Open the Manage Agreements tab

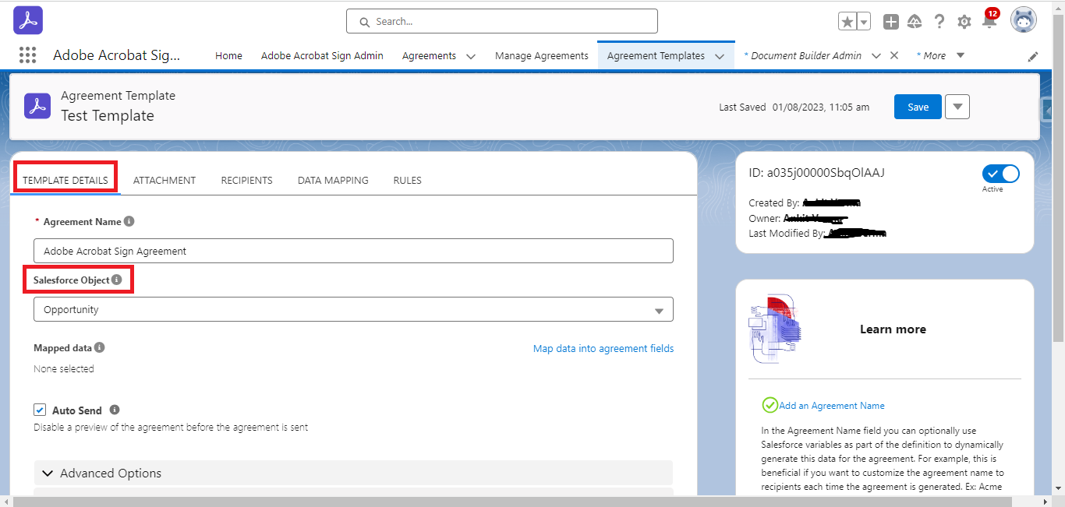coord(542,56)
